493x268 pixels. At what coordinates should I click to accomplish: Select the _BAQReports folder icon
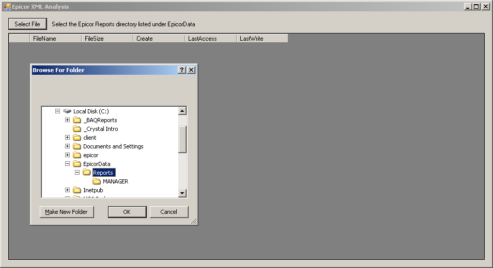(x=76, y=120)
